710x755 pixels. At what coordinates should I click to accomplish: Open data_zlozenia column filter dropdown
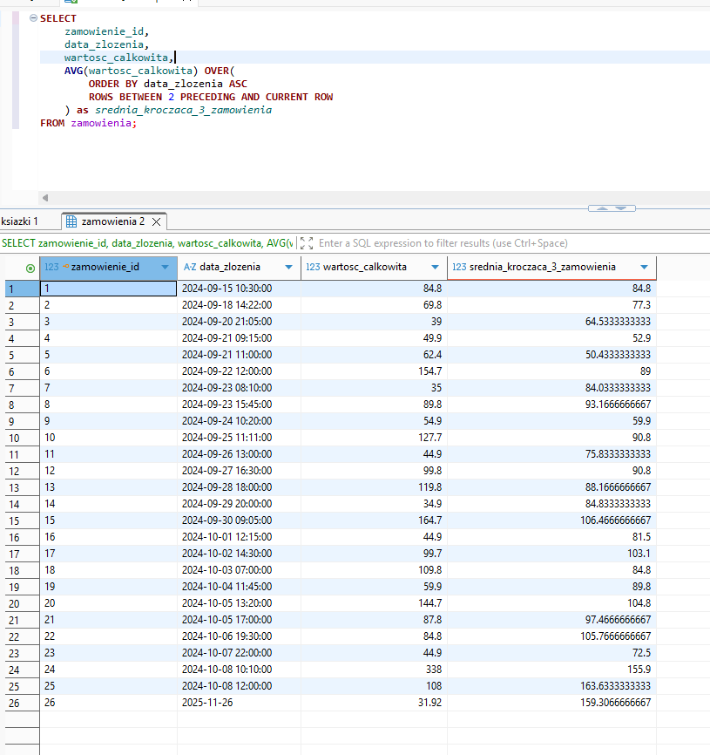(x=289, y=267)
